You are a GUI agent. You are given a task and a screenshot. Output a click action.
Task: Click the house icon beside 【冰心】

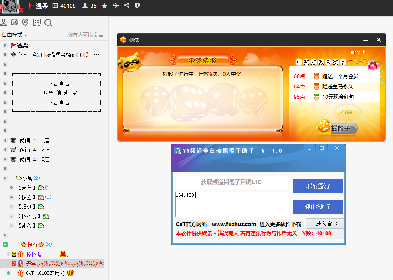pos(41,226)
